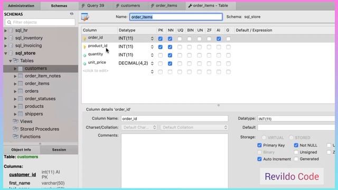Image resolution: width=338 pixels, height=190 pixels.
Task: Click the orders table icon
Action: click(20, 91)
